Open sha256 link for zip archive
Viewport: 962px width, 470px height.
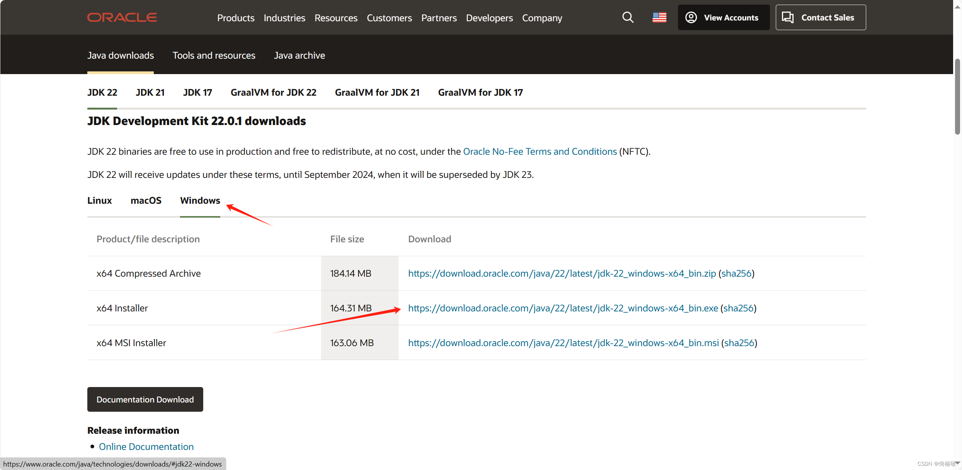736,273
